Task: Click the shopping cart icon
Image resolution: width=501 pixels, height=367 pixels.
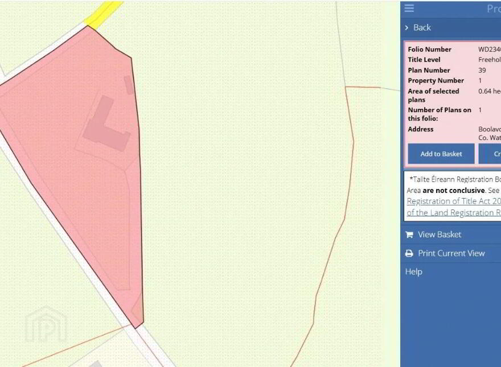Action: point(409,235)
